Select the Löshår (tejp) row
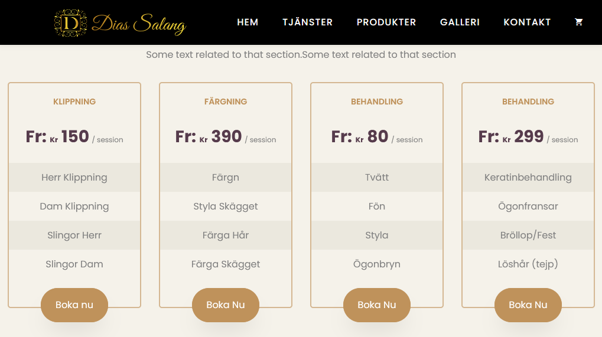 click(x=528, y=264)
